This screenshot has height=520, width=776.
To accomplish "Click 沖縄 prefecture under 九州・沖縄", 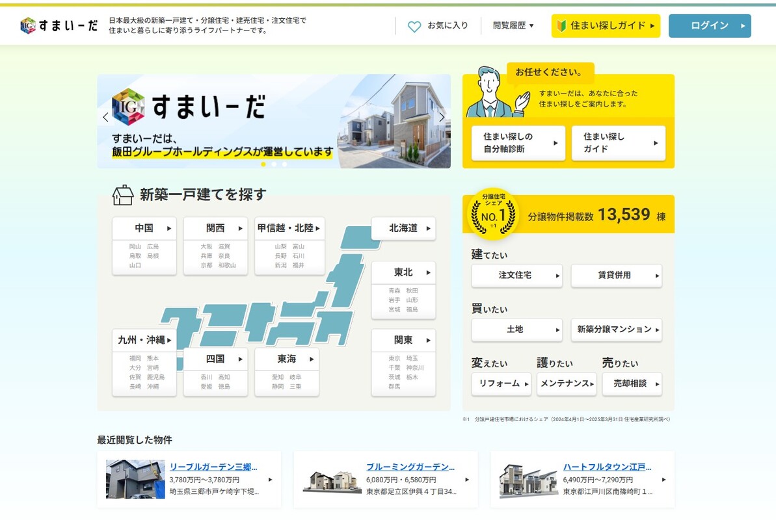I will pyautogui.click(x=153, y=386).
